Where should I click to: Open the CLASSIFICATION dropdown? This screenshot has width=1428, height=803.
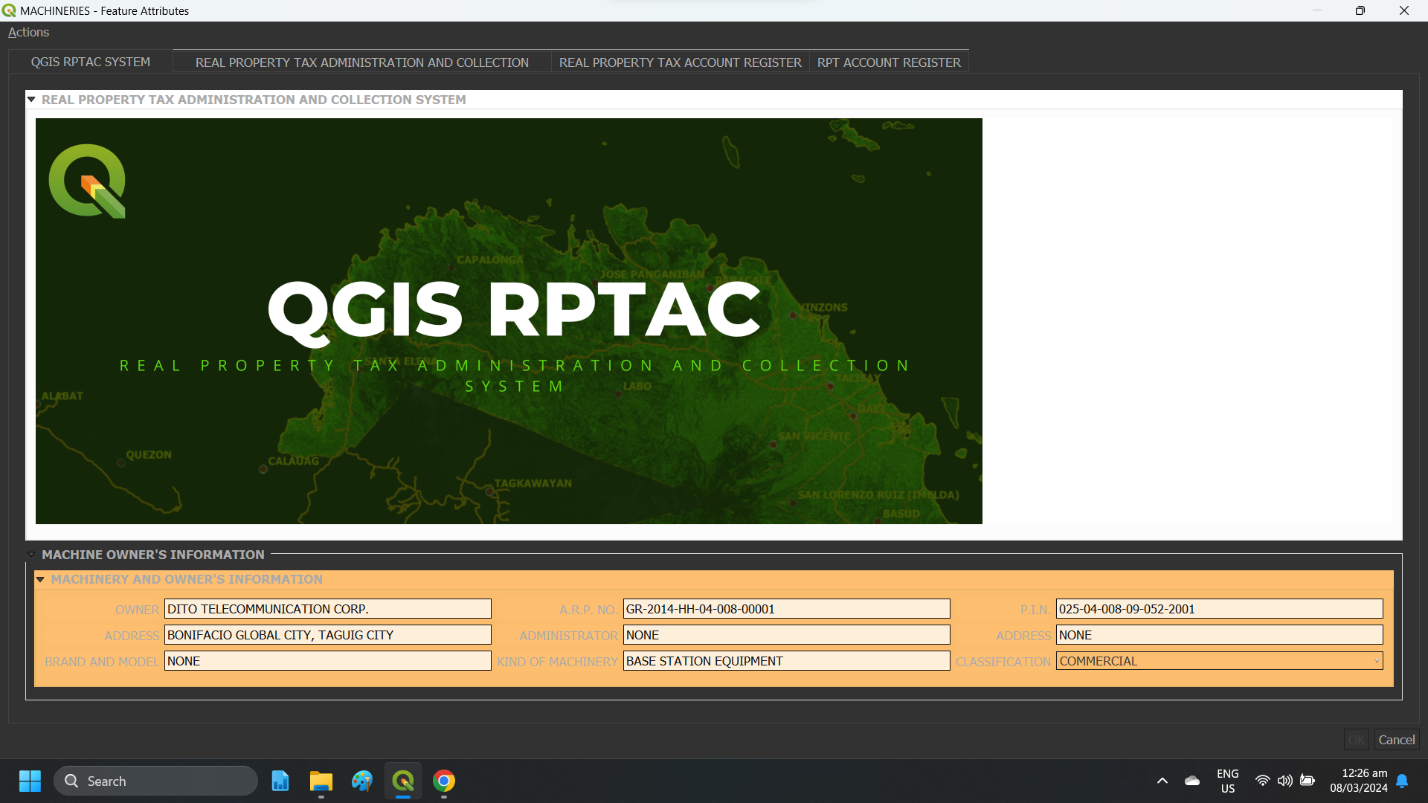pos(1377,661)
